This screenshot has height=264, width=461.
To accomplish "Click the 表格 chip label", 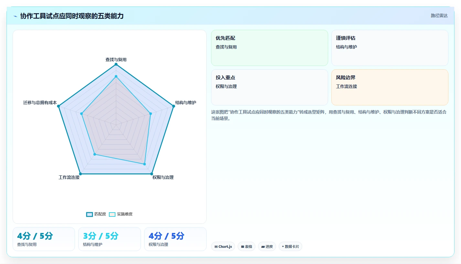I will click(249, 247).
